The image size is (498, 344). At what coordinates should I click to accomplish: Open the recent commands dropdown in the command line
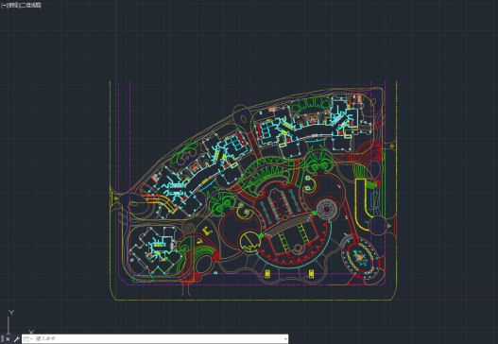28,339
